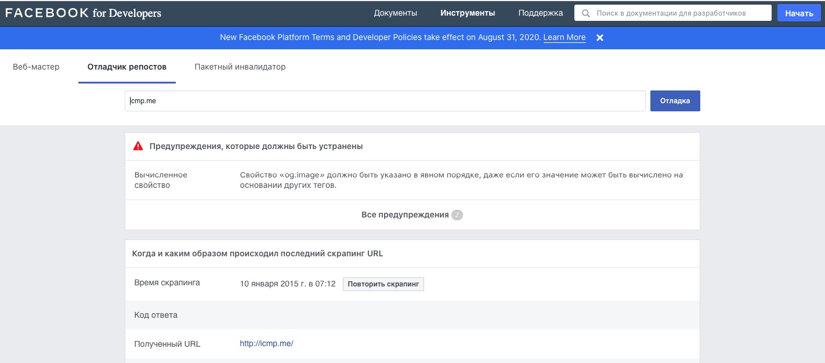Click Повторить скрапинг button
The image size is (825, 363).
[383, 284]
